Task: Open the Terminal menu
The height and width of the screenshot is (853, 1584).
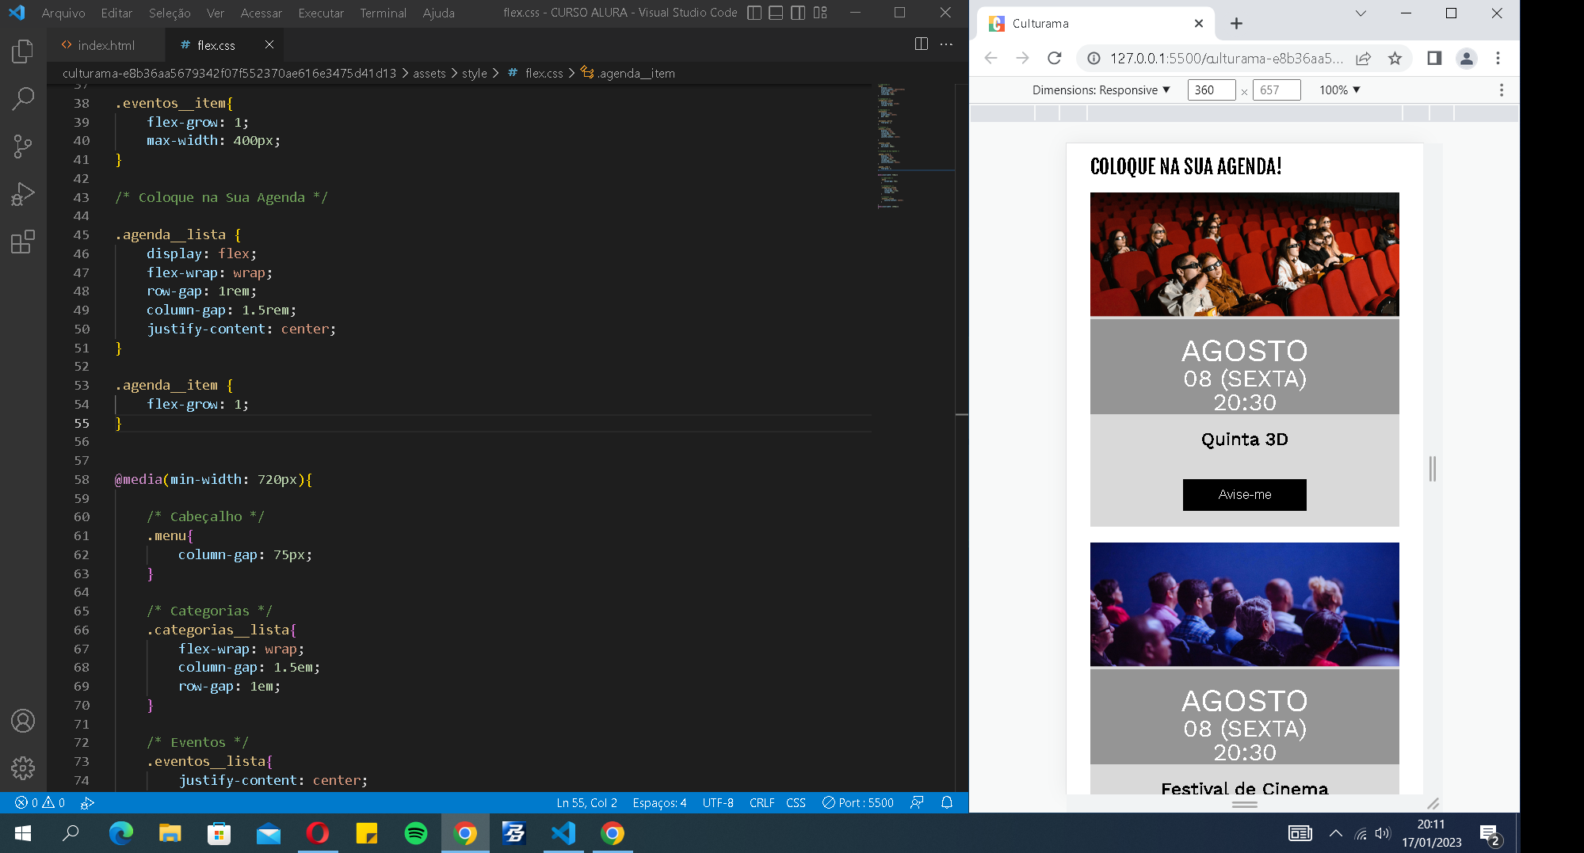Action: [383, 13]
